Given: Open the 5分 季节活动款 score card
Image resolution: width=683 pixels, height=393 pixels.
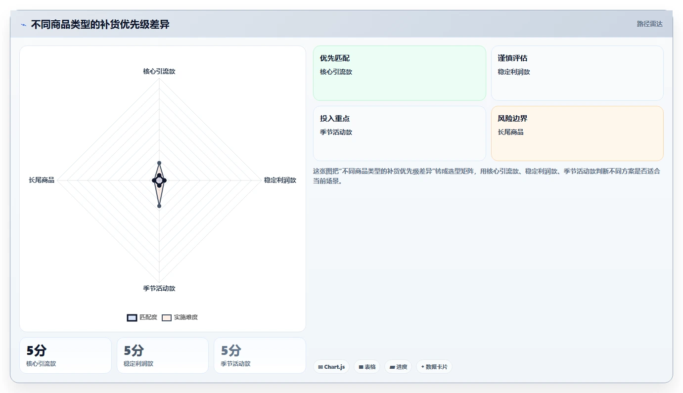Looking at the screenshot, I should 260,355.
